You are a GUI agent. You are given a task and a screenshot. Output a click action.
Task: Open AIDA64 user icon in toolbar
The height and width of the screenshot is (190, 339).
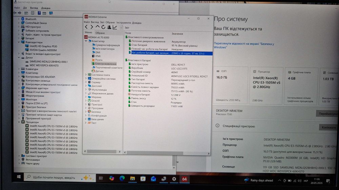(x=109, y=27)
